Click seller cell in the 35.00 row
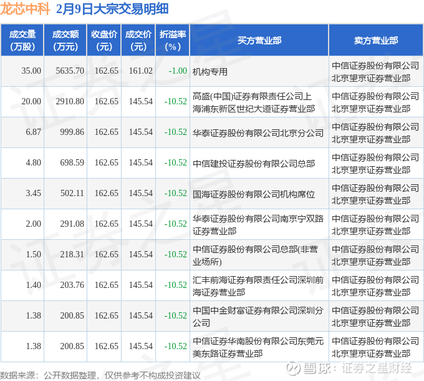Screen dimensions: 424x381 tap(375, 72)
